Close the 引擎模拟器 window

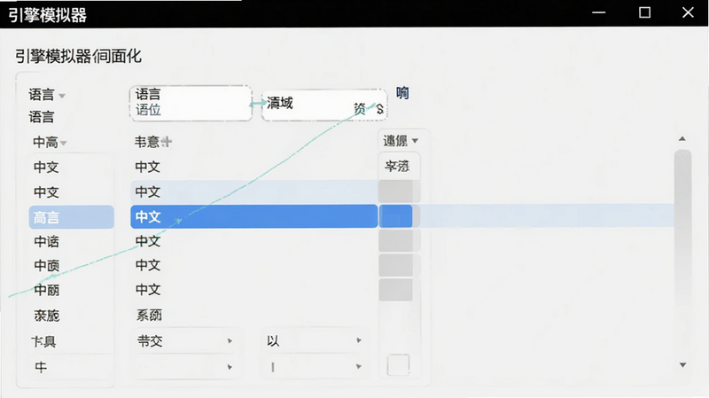point(688,12)
